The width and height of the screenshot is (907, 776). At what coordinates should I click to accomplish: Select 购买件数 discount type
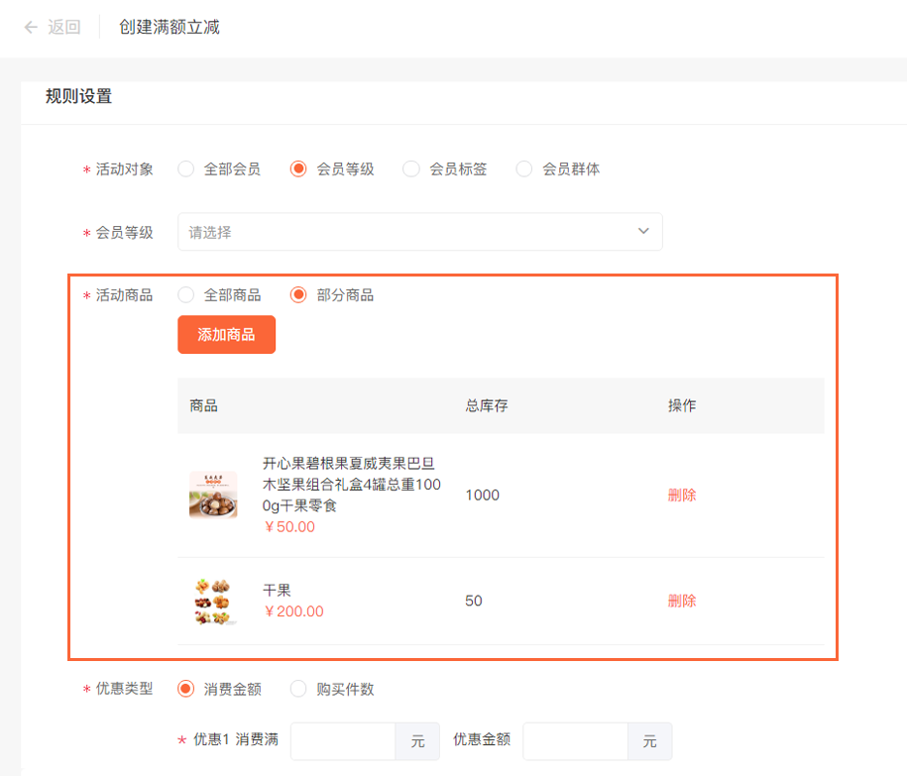(x=298, y=689)
